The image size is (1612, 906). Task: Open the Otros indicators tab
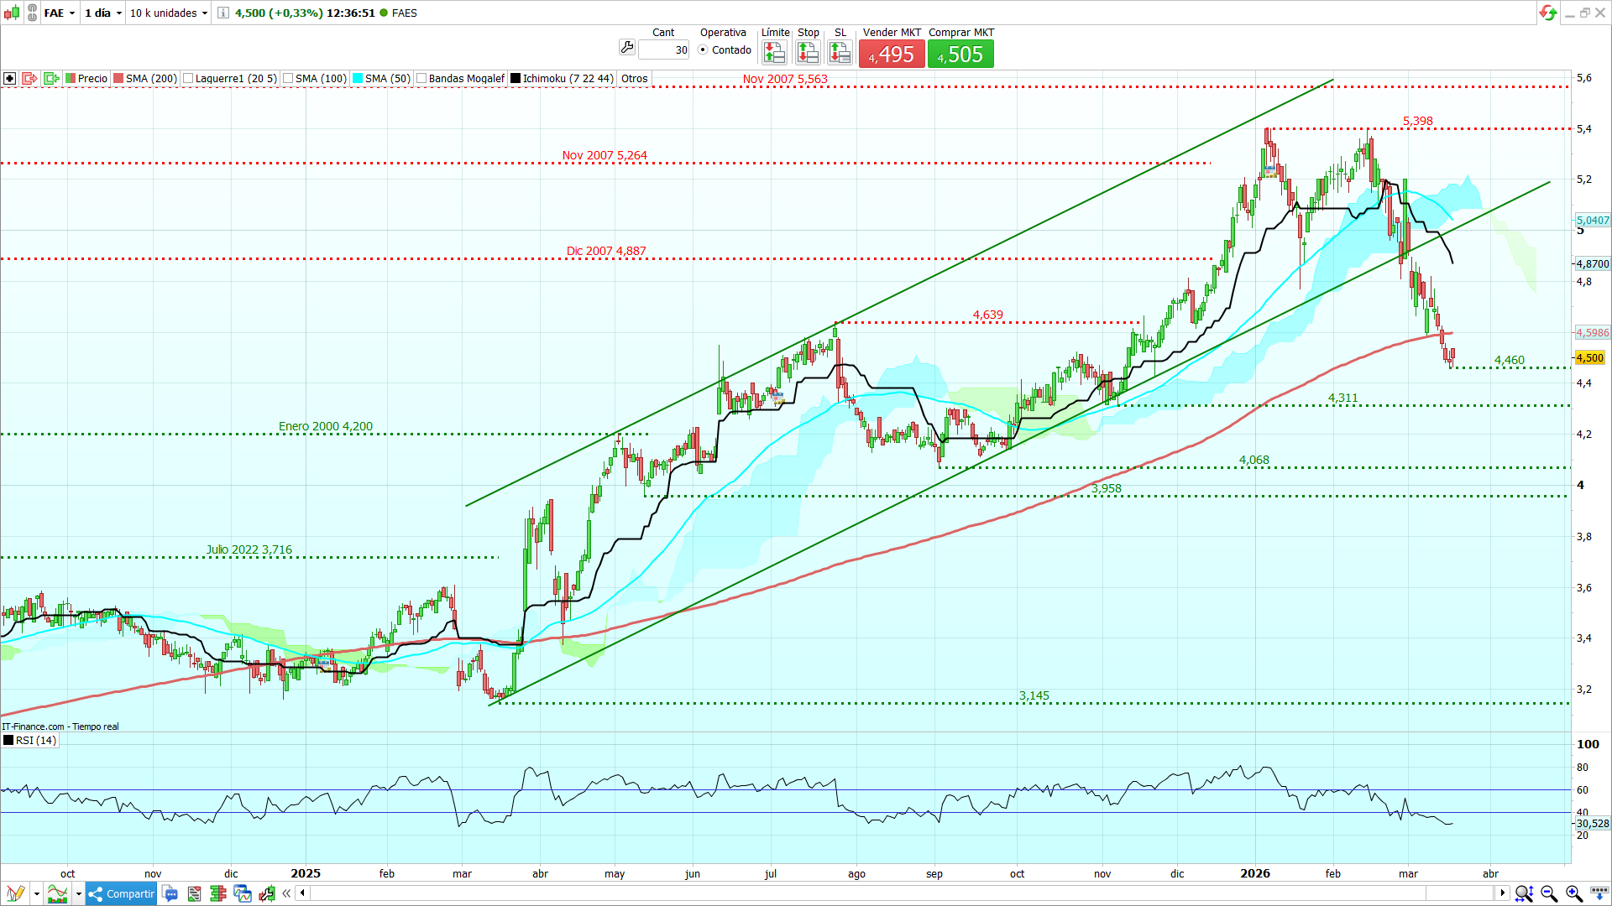634,79
